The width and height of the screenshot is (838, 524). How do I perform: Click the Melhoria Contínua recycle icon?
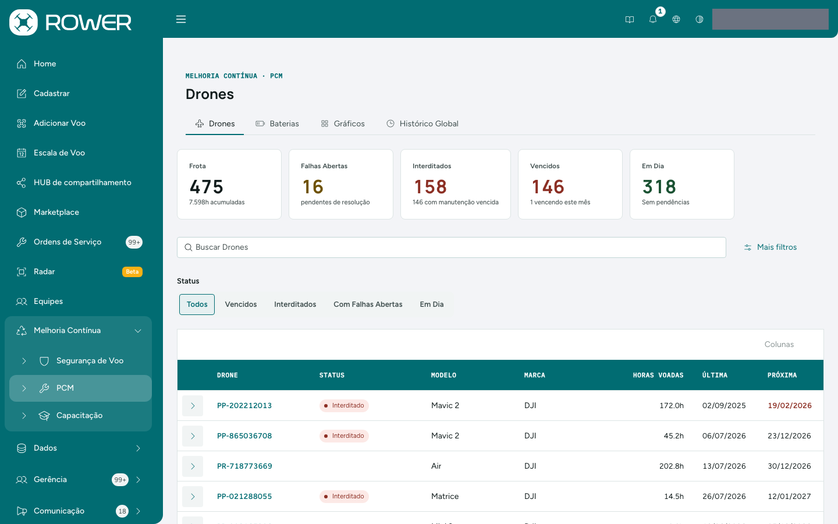[x=22, y=331]
